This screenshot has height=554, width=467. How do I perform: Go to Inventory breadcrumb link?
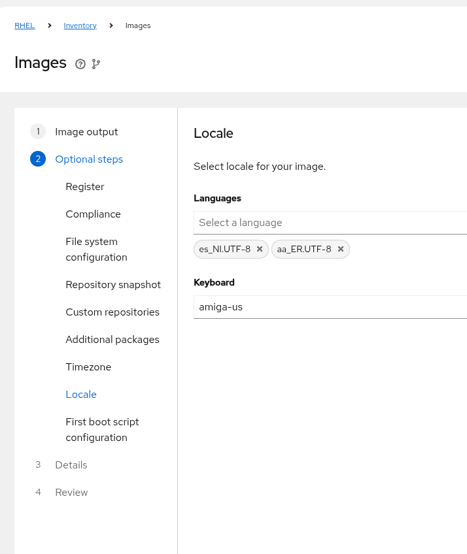coord(80,25)
